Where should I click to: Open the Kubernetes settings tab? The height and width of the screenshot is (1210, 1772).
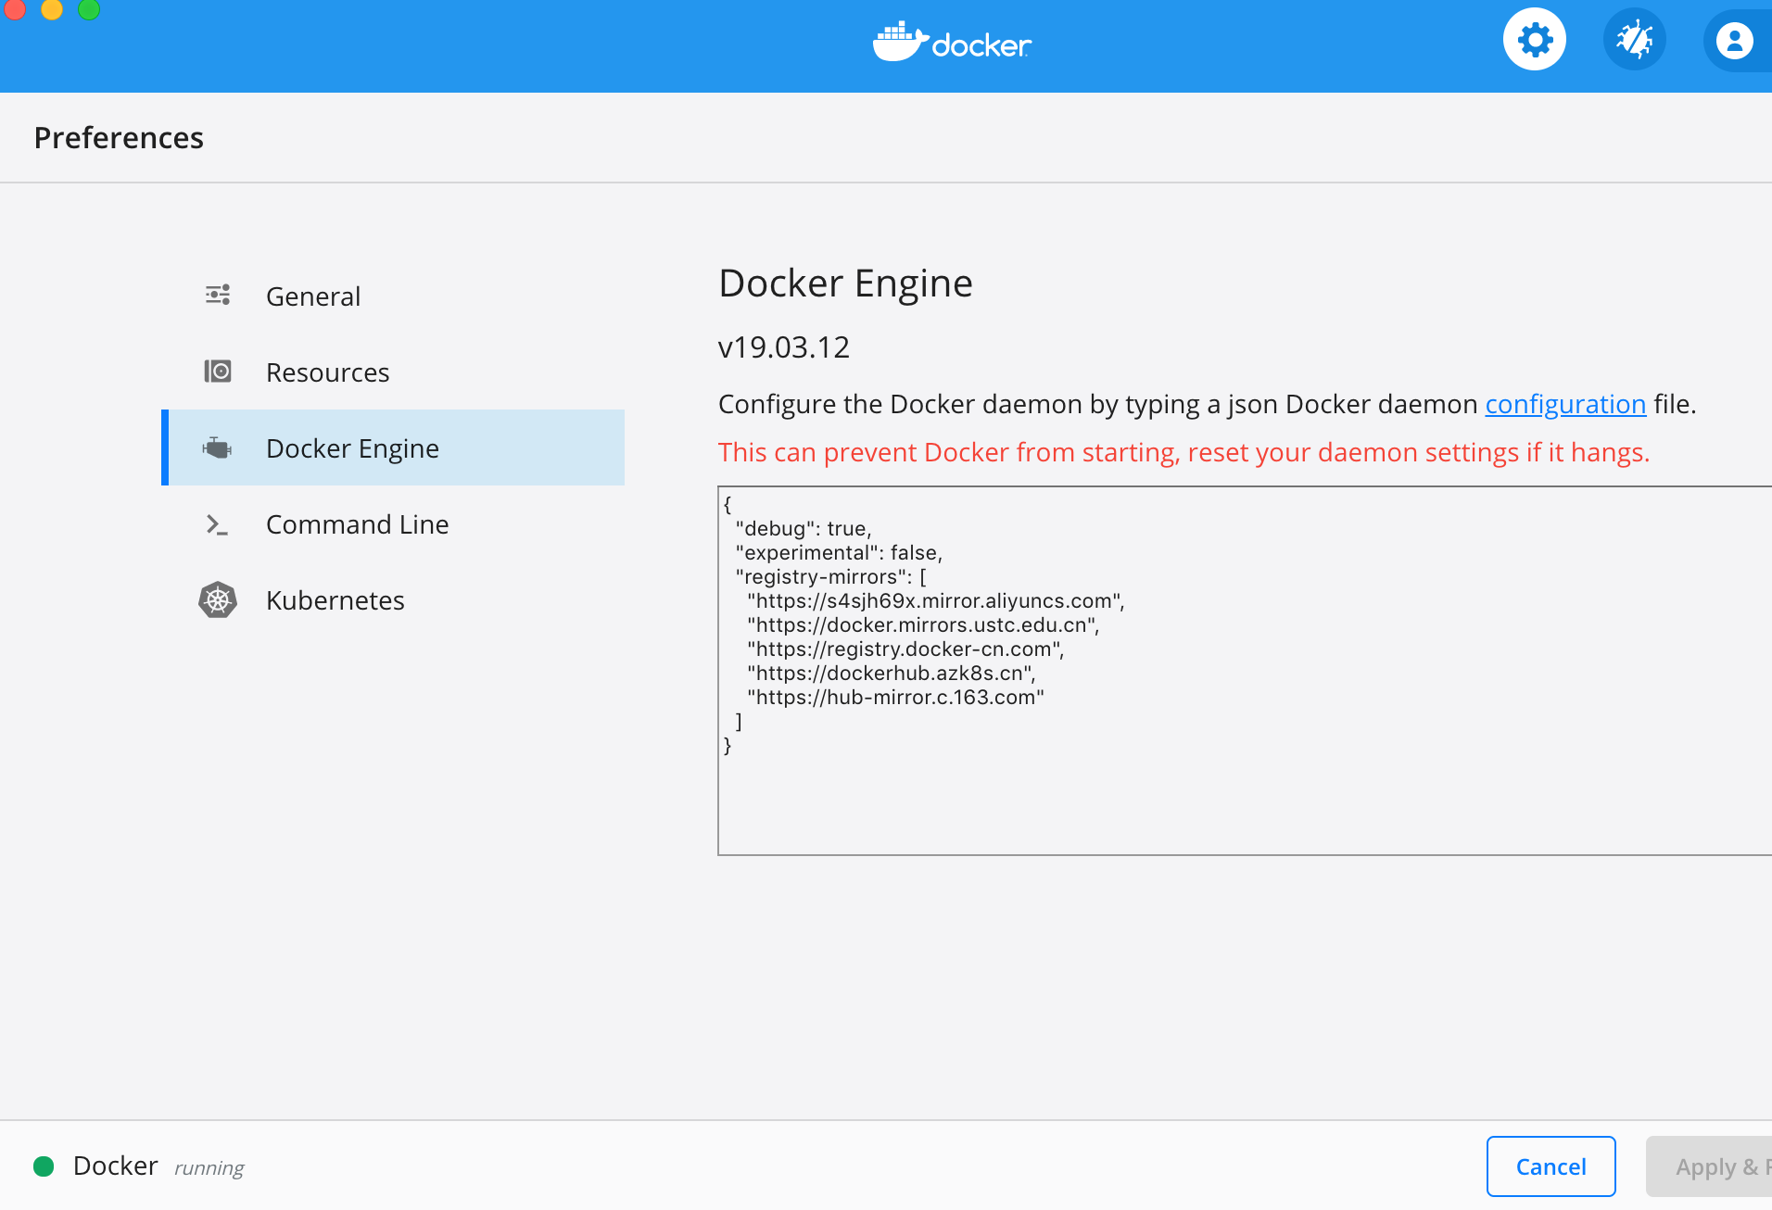coord(335,600)
